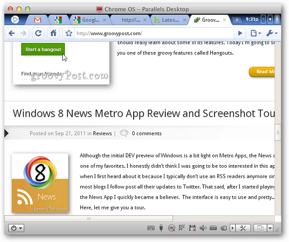Click the Chrome OS launcher logo tab
289x242 pixels.
click(15, 19)
